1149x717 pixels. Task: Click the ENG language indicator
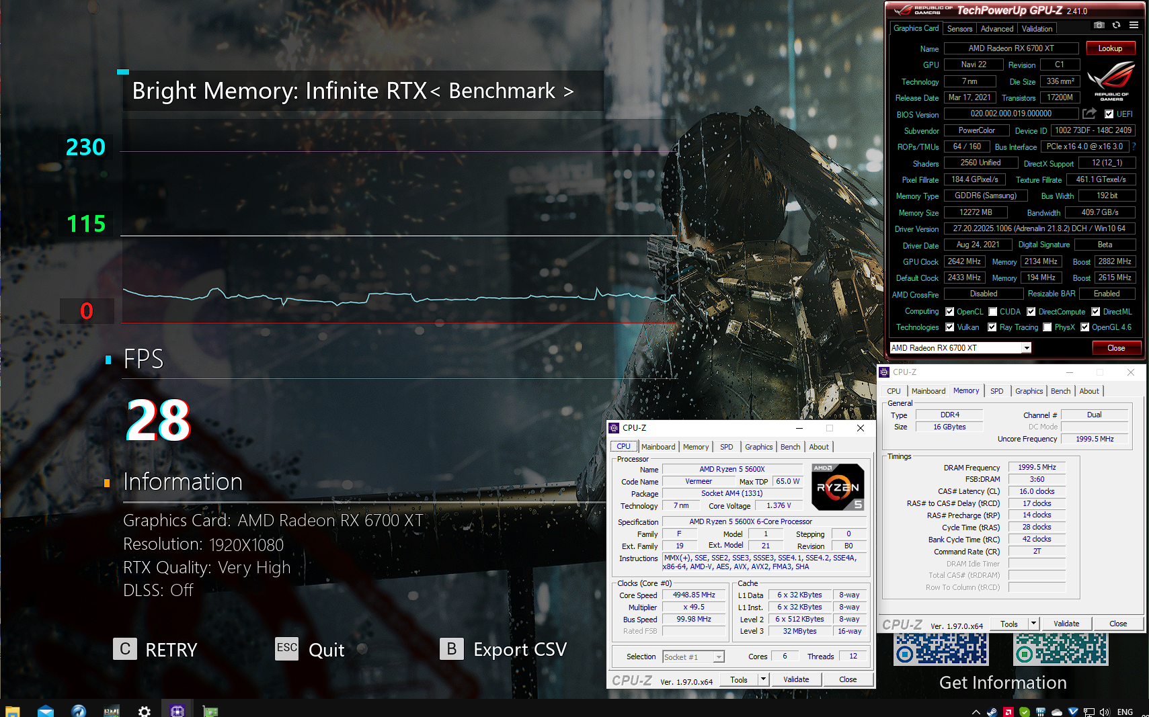(1125, 712)
